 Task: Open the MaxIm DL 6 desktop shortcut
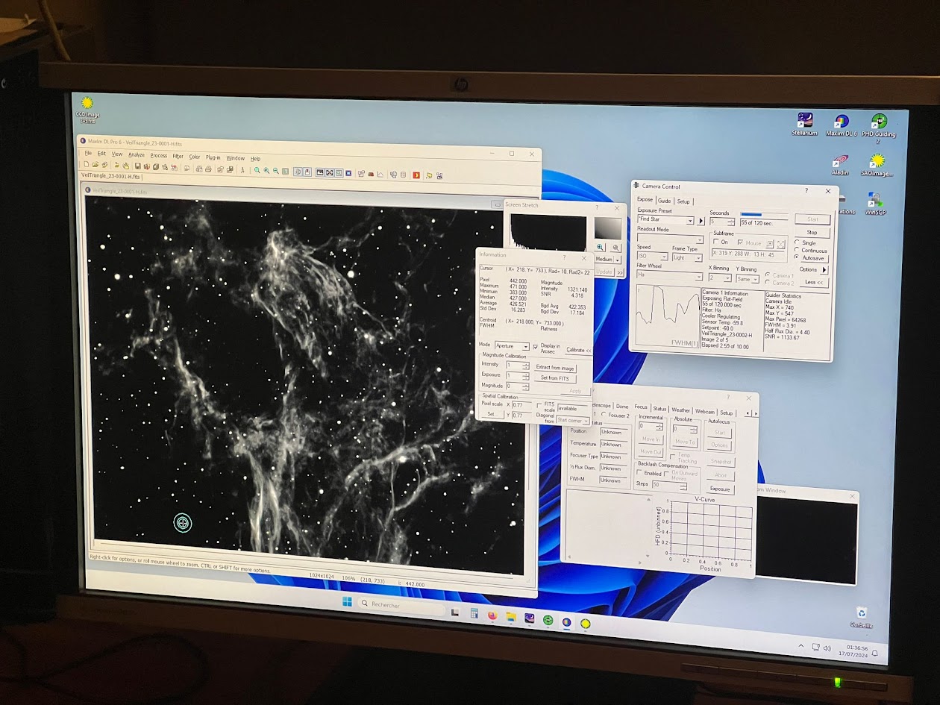tap(842, 123)
